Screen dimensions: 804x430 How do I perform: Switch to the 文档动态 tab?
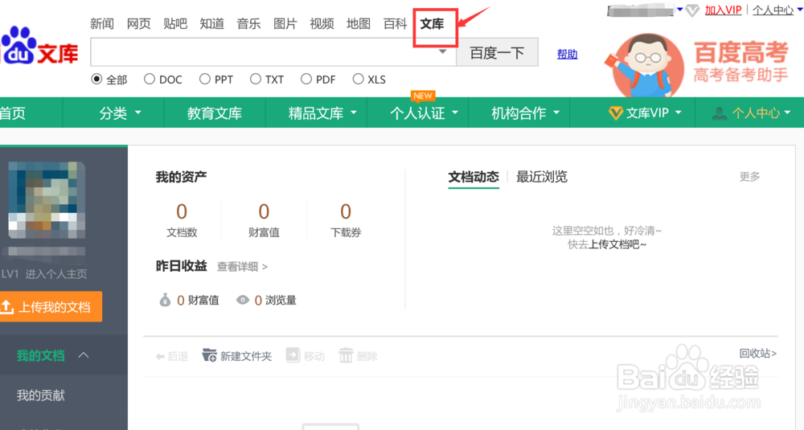click(474, 178)
